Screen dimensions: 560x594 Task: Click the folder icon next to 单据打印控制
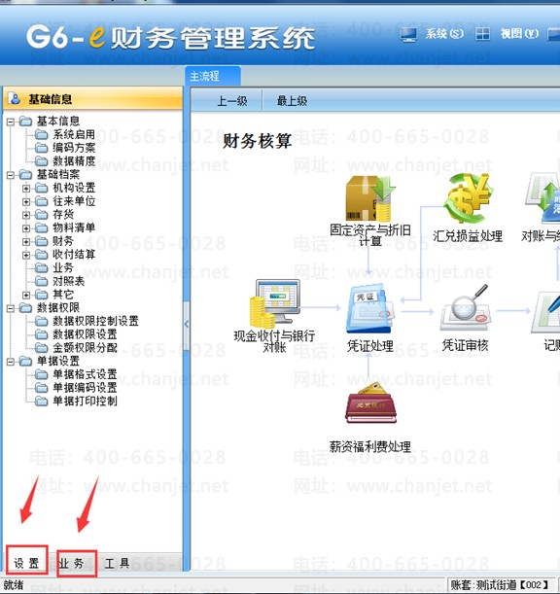click(41, 401)
